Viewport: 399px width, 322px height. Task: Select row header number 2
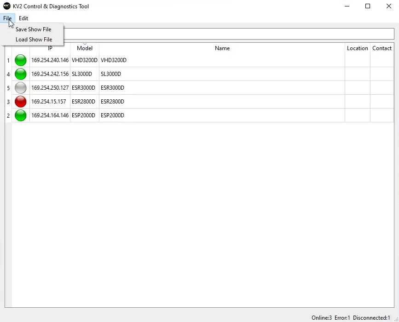(8, 115)
